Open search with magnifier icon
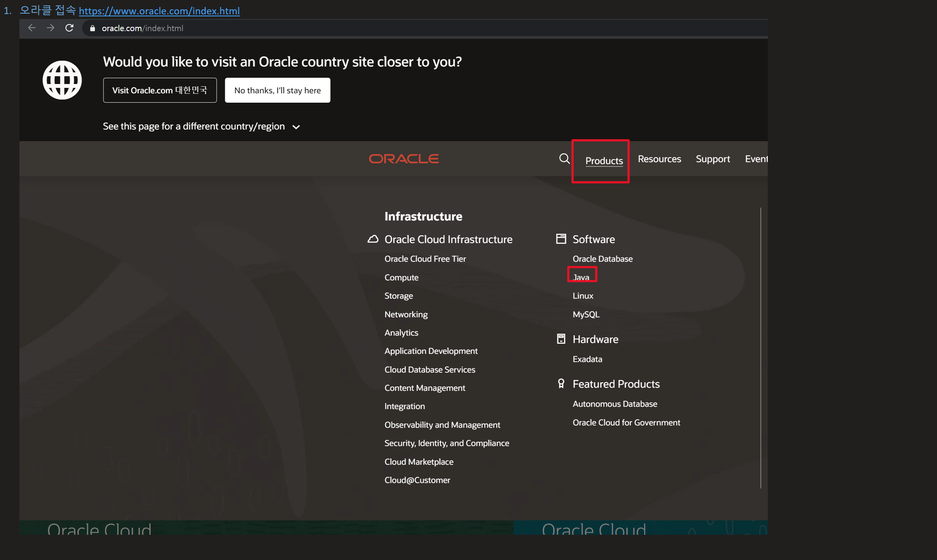 click(x=564, y=159)
